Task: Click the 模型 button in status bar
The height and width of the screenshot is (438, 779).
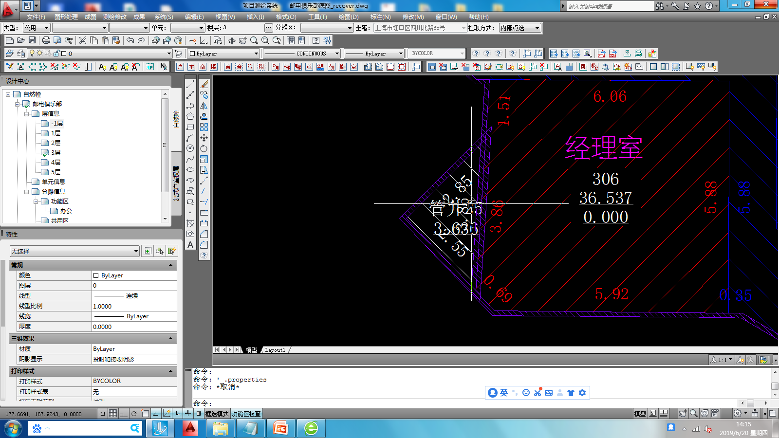Action: [x=640, y=414]
